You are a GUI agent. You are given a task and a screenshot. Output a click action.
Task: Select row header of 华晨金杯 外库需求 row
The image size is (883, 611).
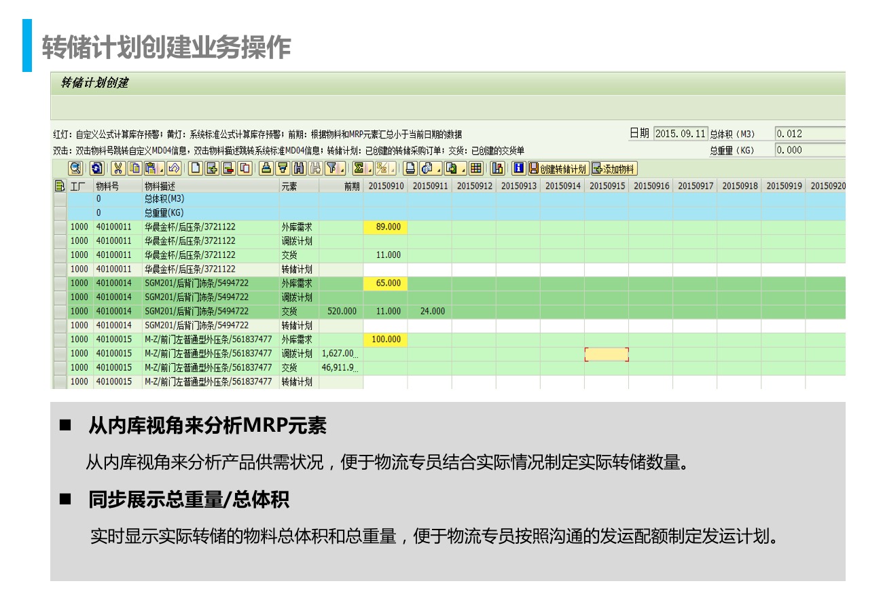[x=60, y=227]
